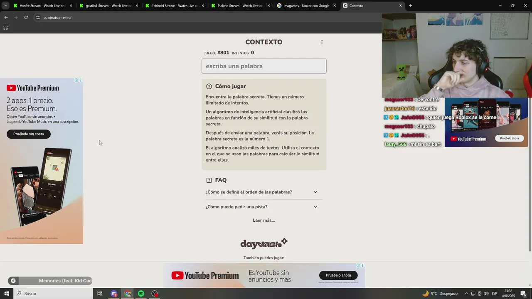
Task: Open the 'Leer más...' link
Action: [264, 220]
